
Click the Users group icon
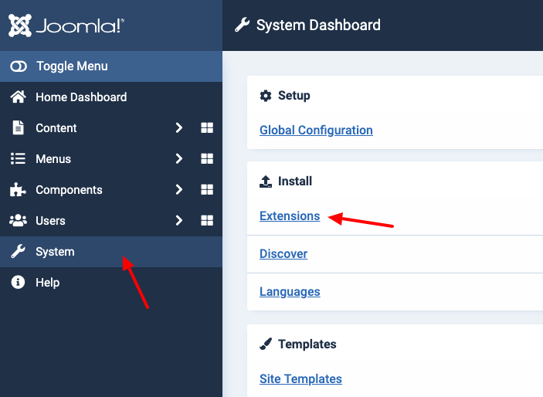18,220
